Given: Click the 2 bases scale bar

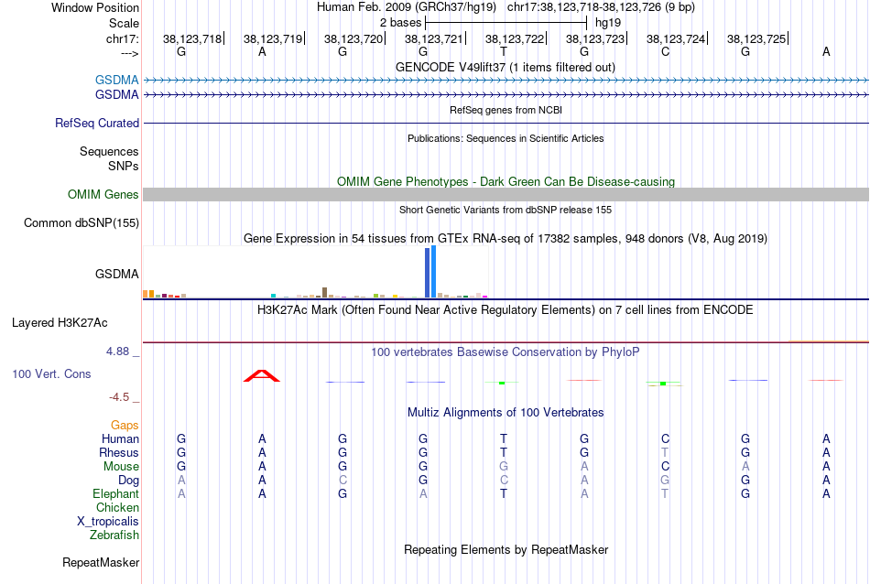Looking at the screenshot, I should point(506,23).
